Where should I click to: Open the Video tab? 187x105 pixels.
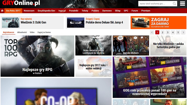click(32, 32)
